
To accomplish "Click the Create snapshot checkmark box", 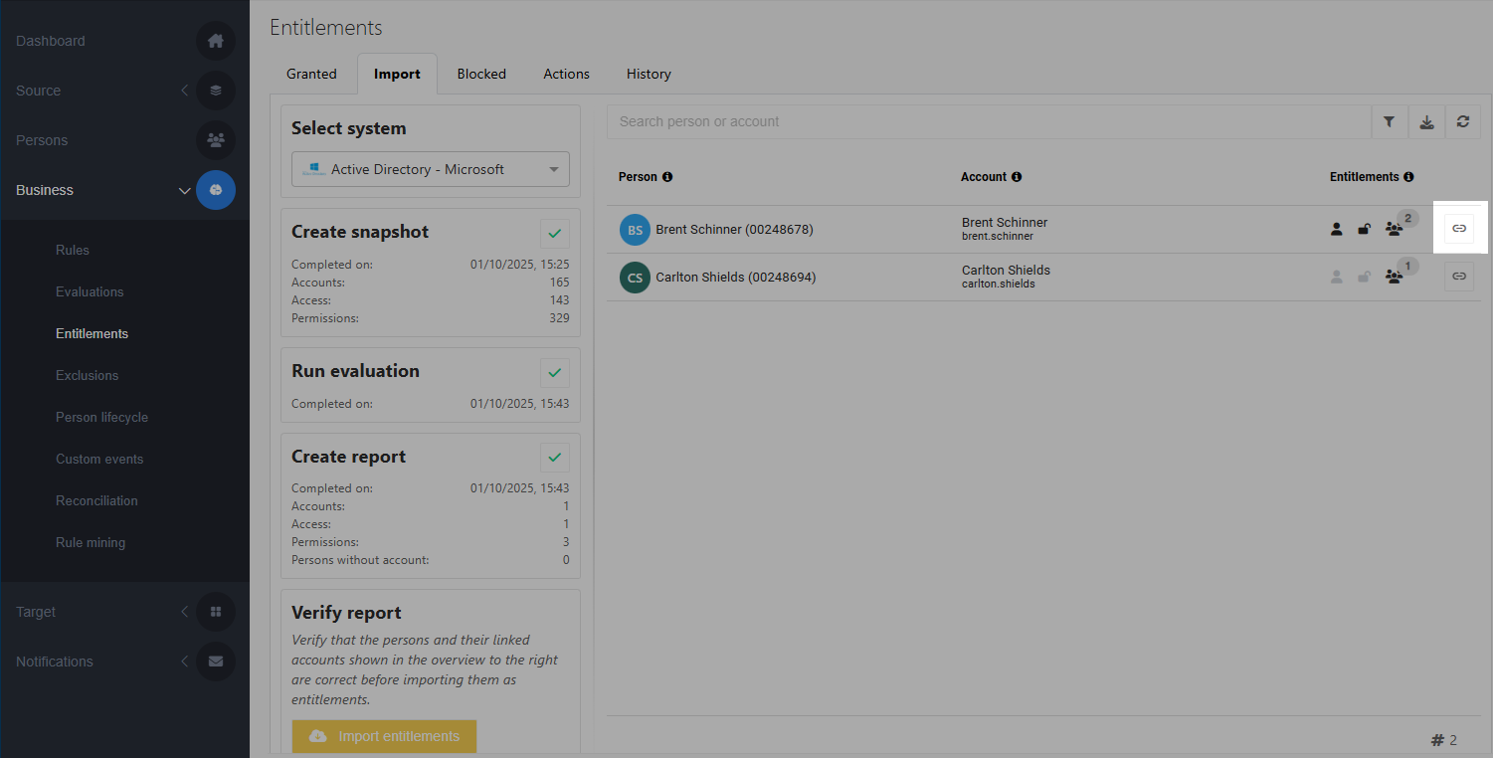I will pyautogui.click(x=555, y=234).
